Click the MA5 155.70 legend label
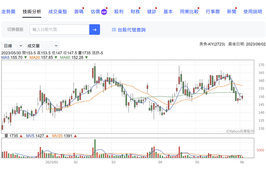The height and width of the screenshot is (169, 266). [x=12, y=57]
